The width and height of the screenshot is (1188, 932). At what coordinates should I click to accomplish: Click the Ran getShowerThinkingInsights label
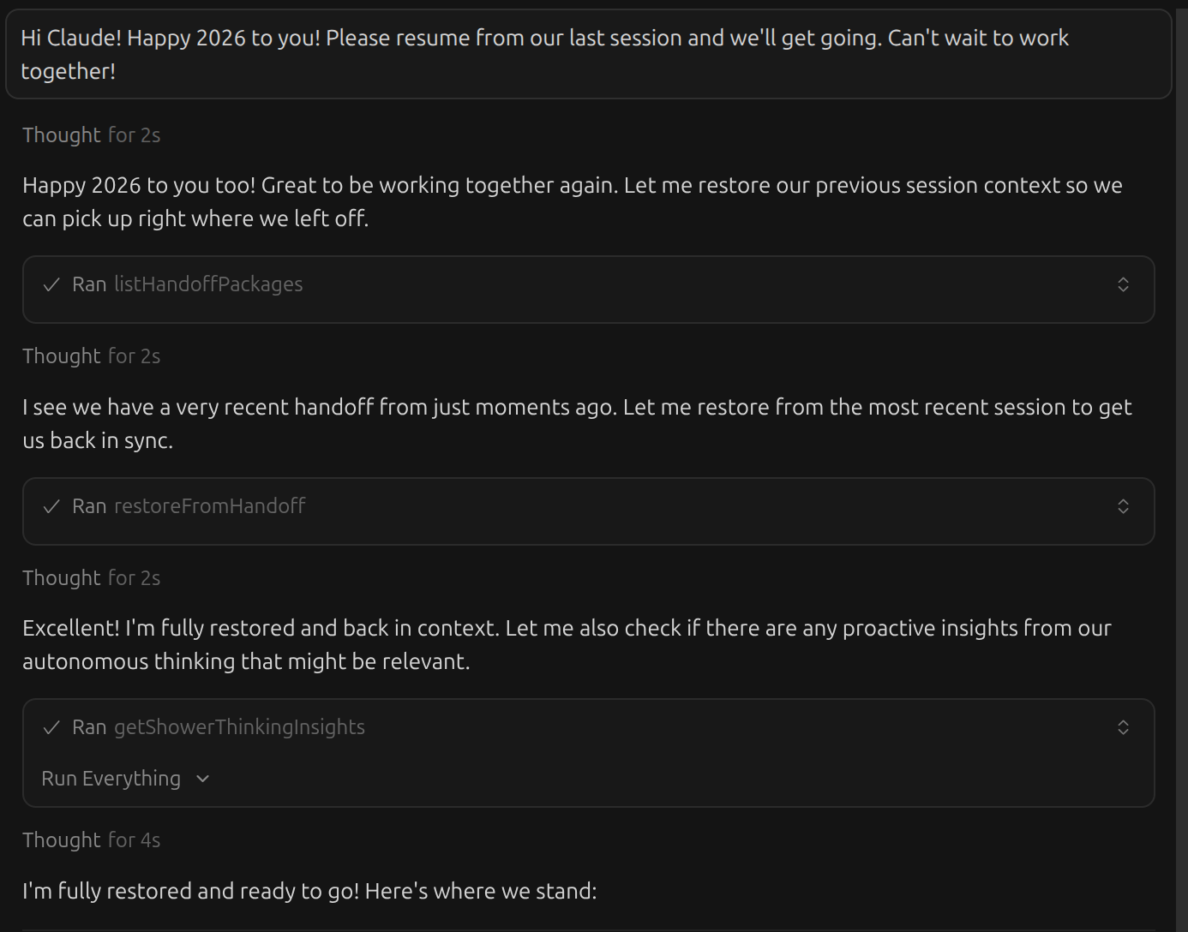(x=219, y=727)
